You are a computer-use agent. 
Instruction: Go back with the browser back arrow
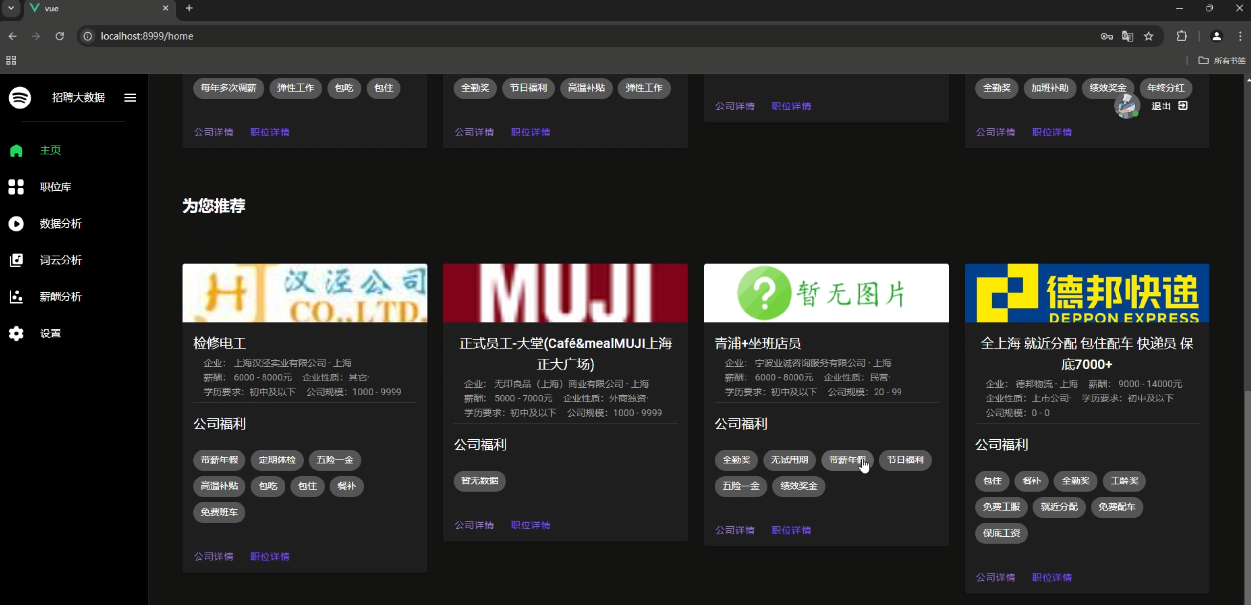click(x=13, y=36)
